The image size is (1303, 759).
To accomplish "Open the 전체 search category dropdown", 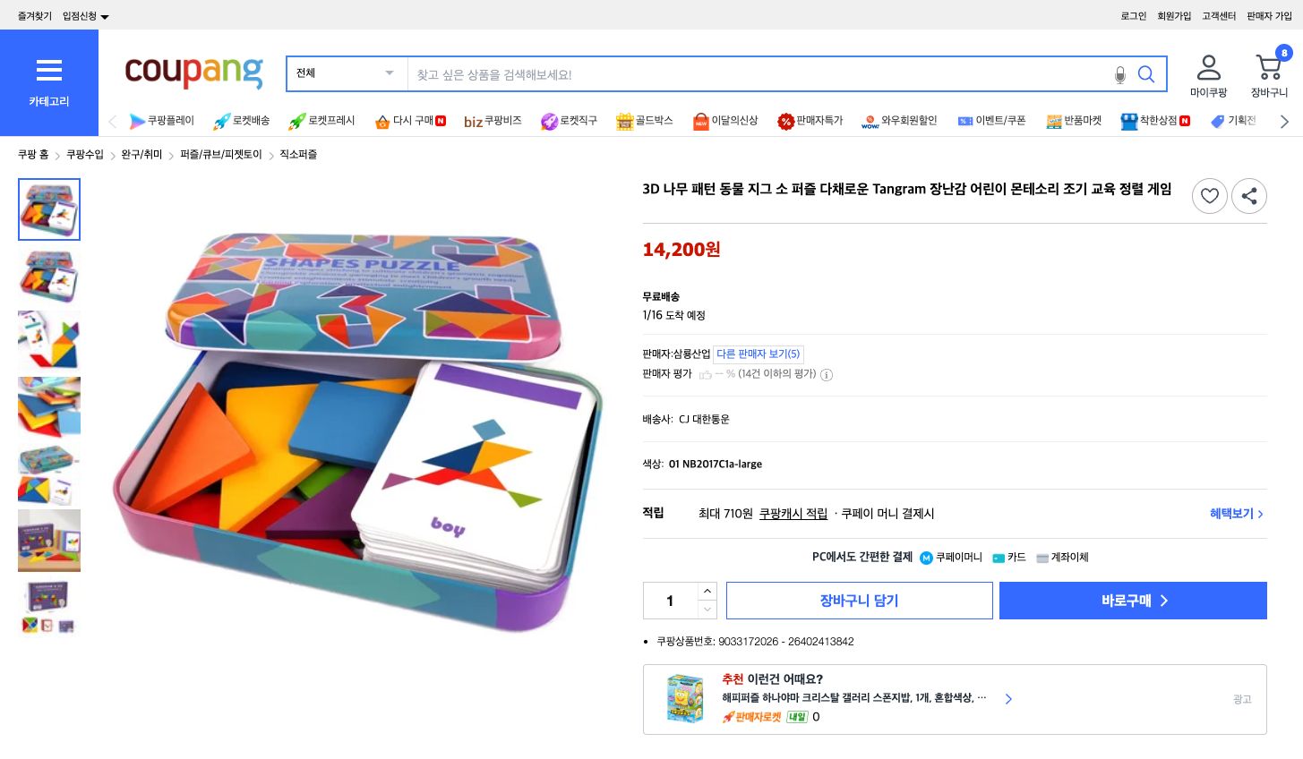I will (346, 73).
